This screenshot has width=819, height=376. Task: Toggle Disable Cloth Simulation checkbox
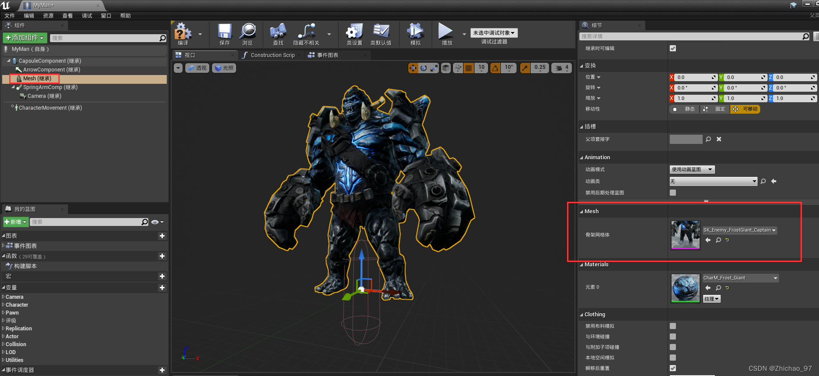(x=673, y=326)
